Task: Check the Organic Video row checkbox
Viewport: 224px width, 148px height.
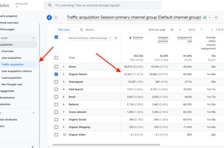Action: 56,135
